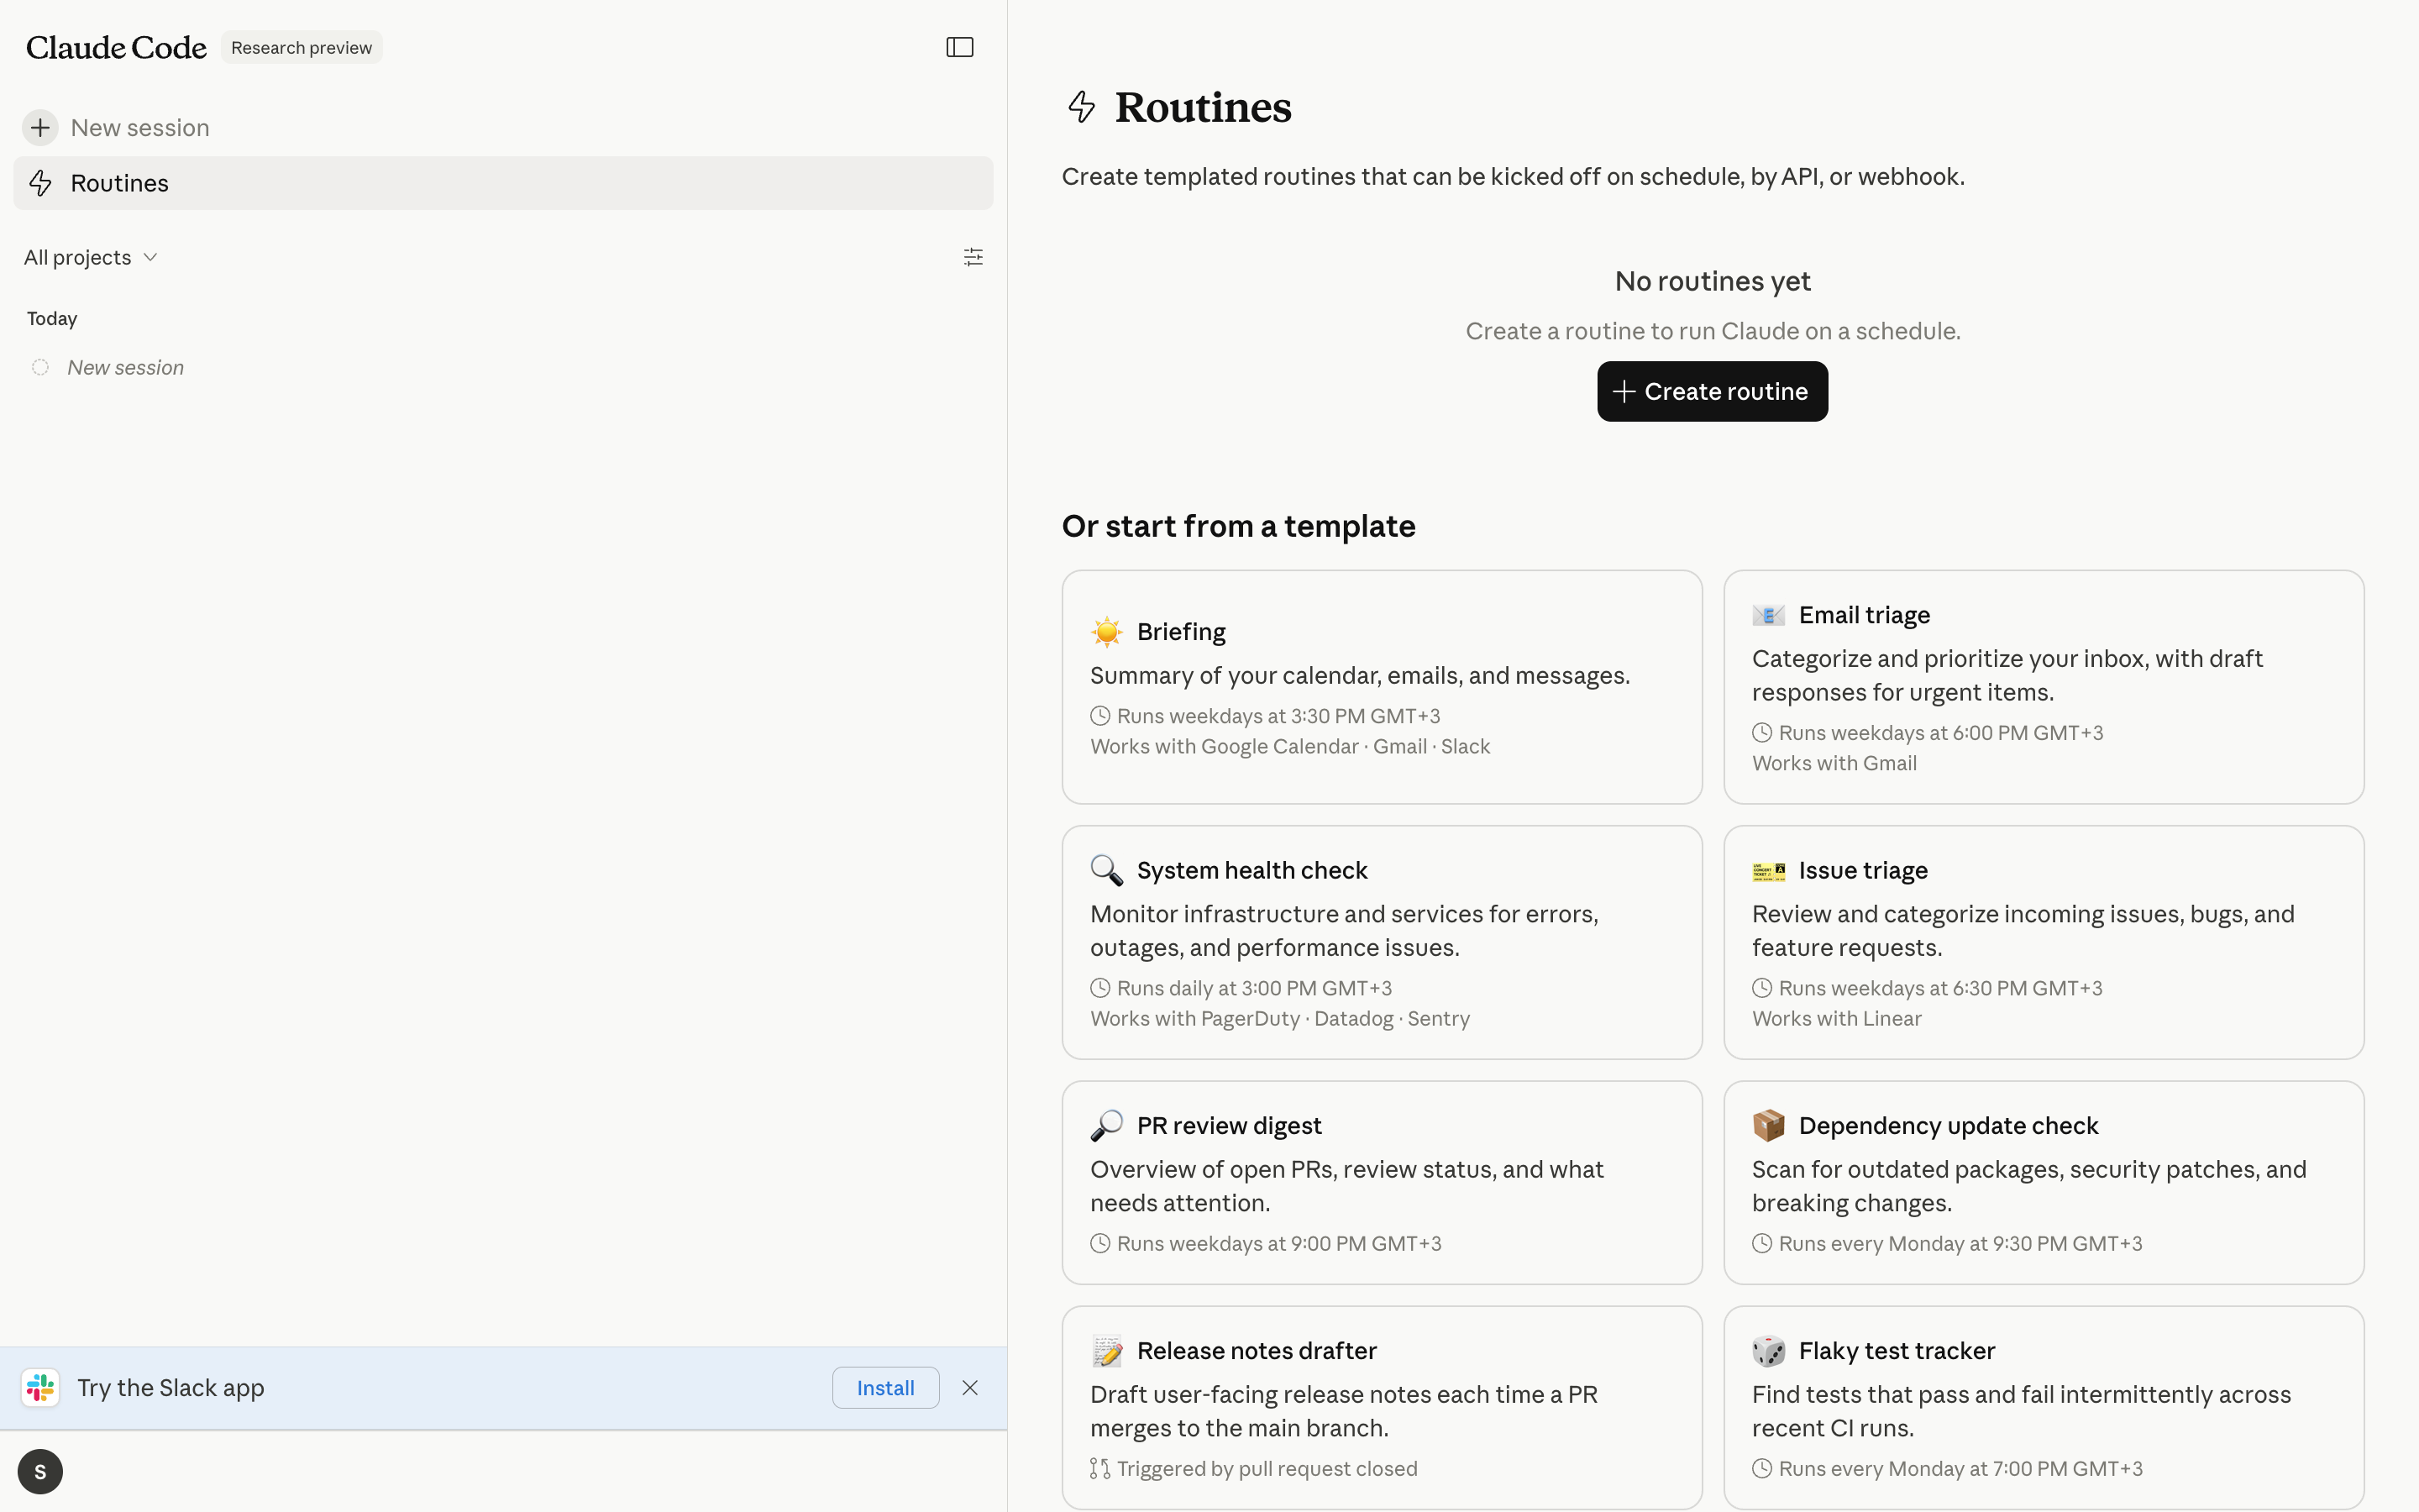Click 'Works with PagerDuty · Datadog · Sentry'
Viewport: 2419px width, 1512px height.
(x=1279, y=1018)
